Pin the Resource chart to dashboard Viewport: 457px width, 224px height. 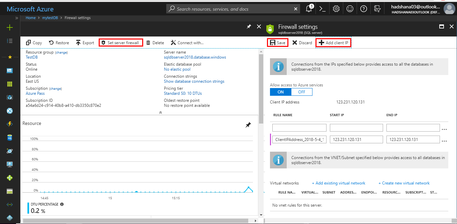pyautogui.click(x=248, y=125)
